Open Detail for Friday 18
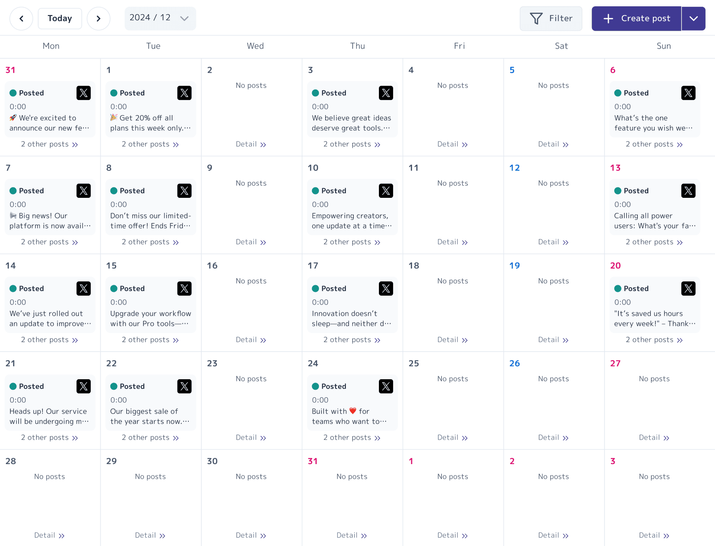715x546 pixels. click(452, 340)
